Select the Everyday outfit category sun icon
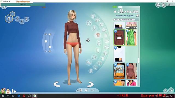Screen dimensions: 175x98 (115, 12)
